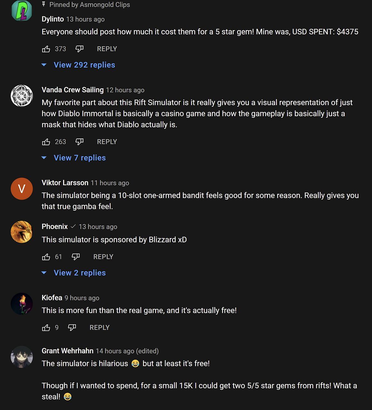Screen dimensions: 372x410
Task: Open Grant Wehrhahn's channel name
Action: point(68,351)
